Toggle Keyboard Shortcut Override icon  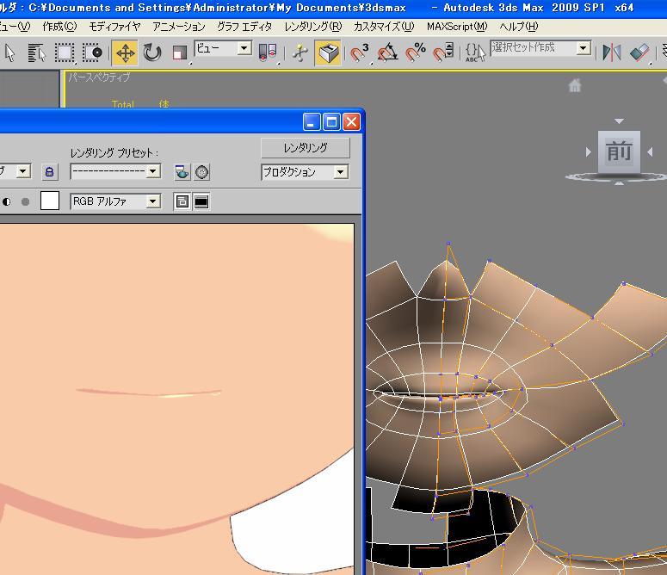click(x=328, y=53)
